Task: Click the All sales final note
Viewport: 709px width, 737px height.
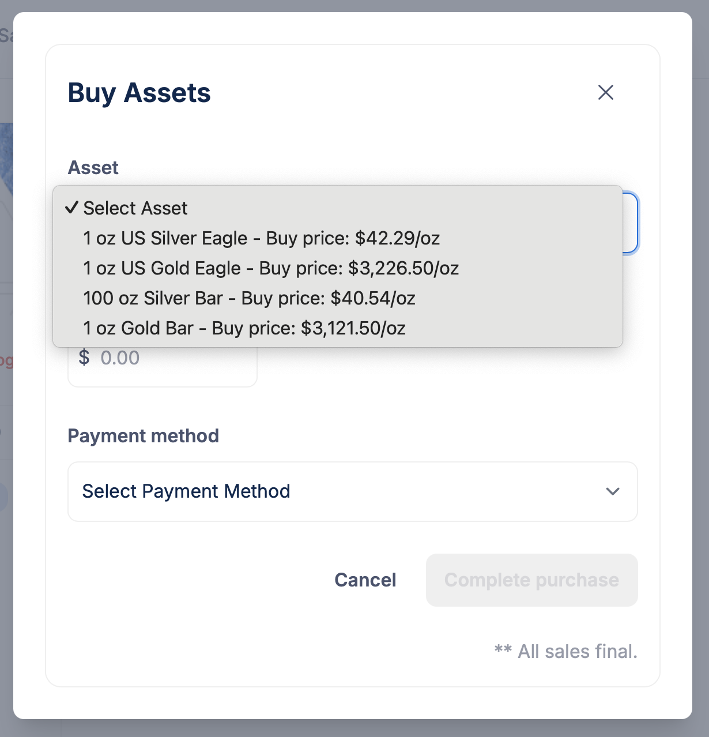Action: (566, 651)
